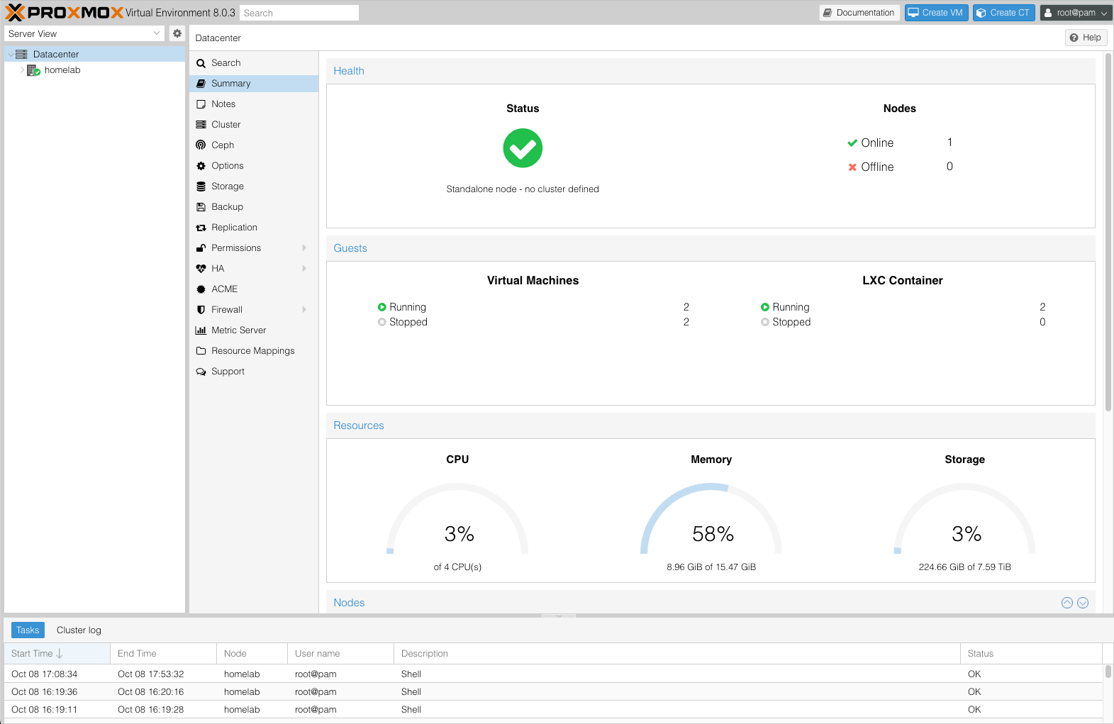
Task: Expand the homelab tree node
Action: pyautogui.click(x=22, y=70)
